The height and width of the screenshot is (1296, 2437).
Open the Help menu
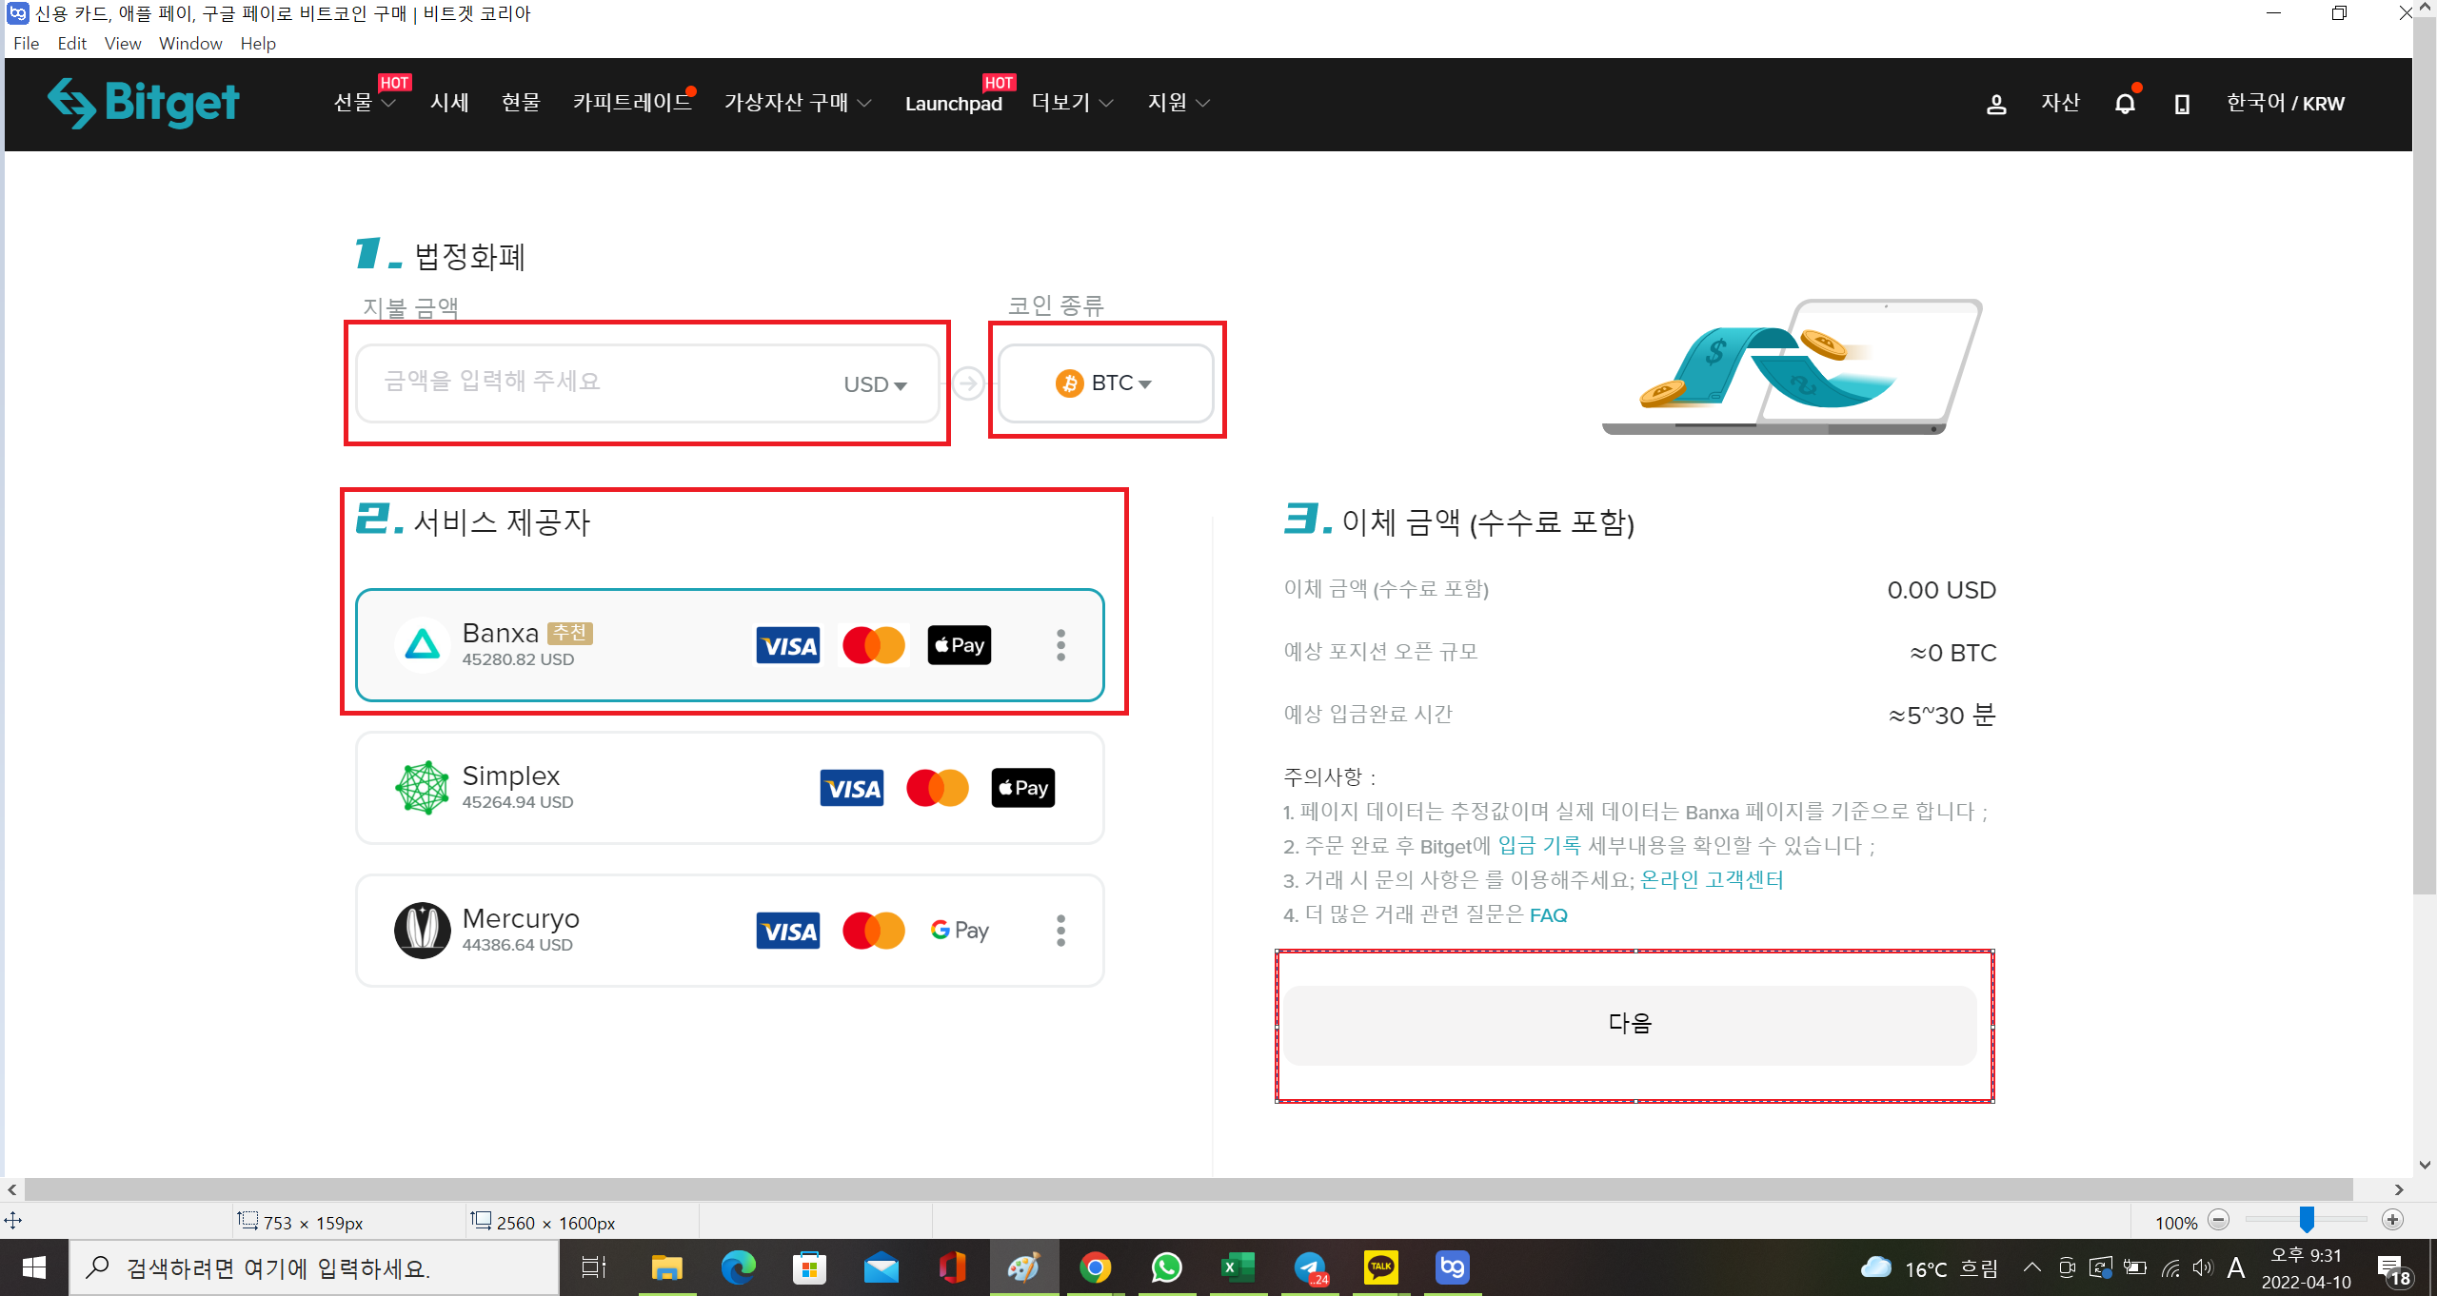258,44
